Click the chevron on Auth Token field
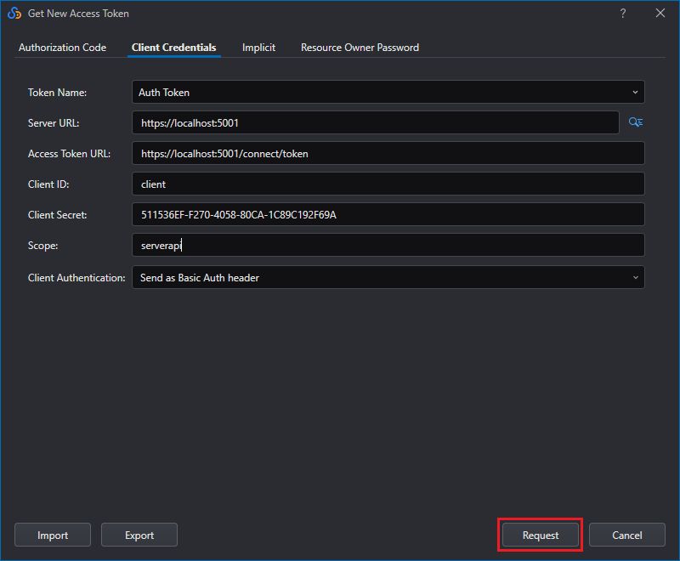This screenshot has height=561, width=680. click(x=634, y=92)
